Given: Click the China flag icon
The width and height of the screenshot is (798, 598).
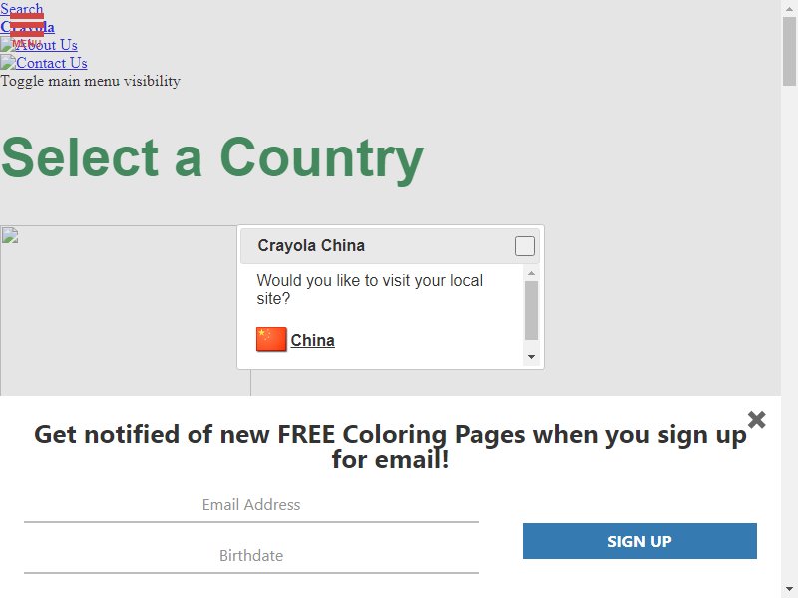Looking at the screenshot, I should tap(271, 339).
